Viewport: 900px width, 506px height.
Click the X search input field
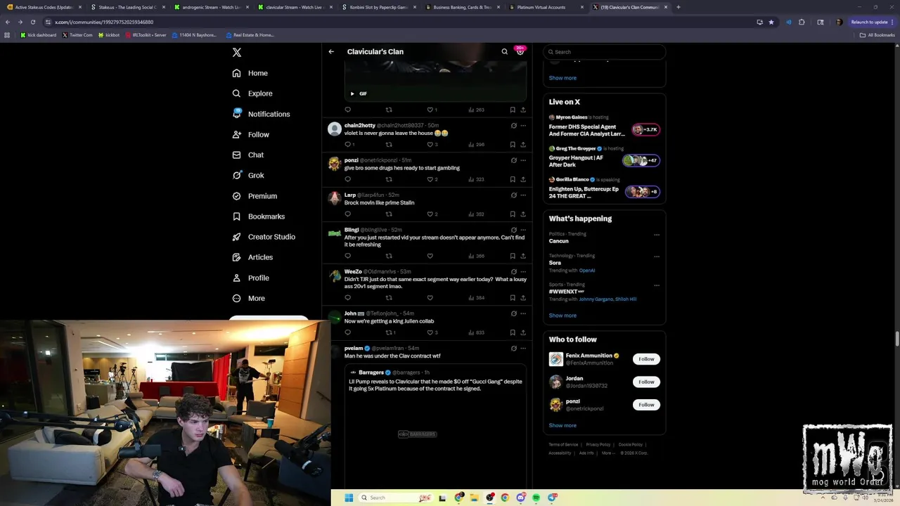(605, 52)
